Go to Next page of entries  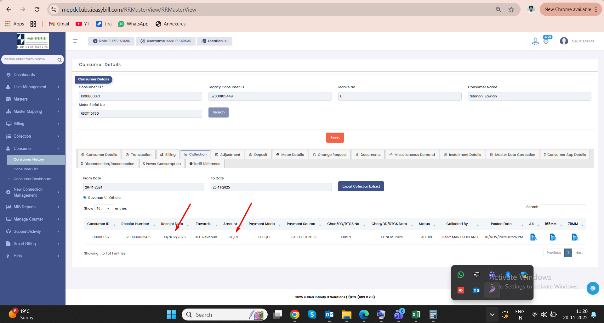point(579,253)
